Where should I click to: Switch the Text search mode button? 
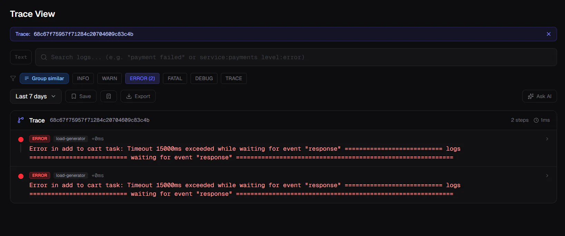tap(21, 57)
